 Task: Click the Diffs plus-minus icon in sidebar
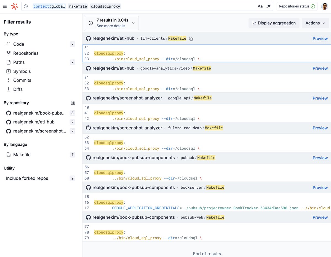pyautogui.click(x=9, y=89)
